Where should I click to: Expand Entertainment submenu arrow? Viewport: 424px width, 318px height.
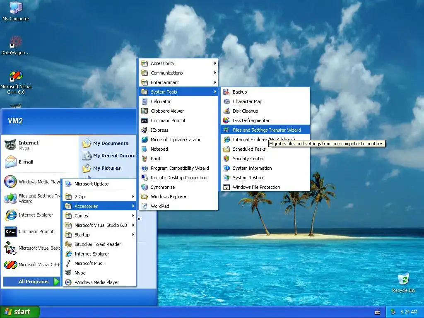tap(215, 82)
